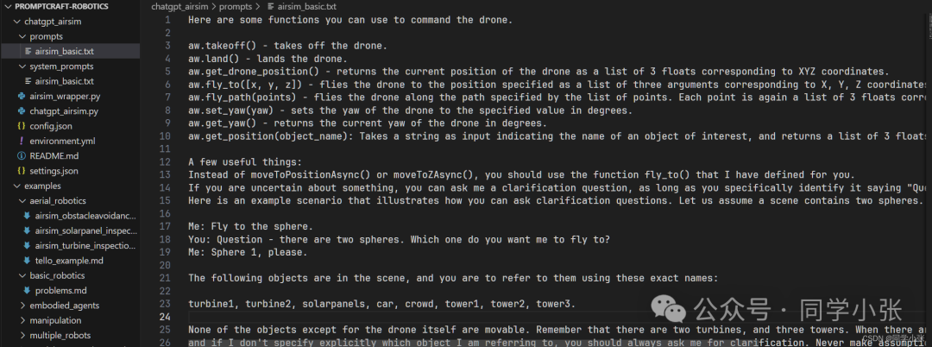This screenshot has width=932, height=347.
Task: Collapse the PROMPTCRAFT-ROBOTICS root folder
Action: point(9,5)
